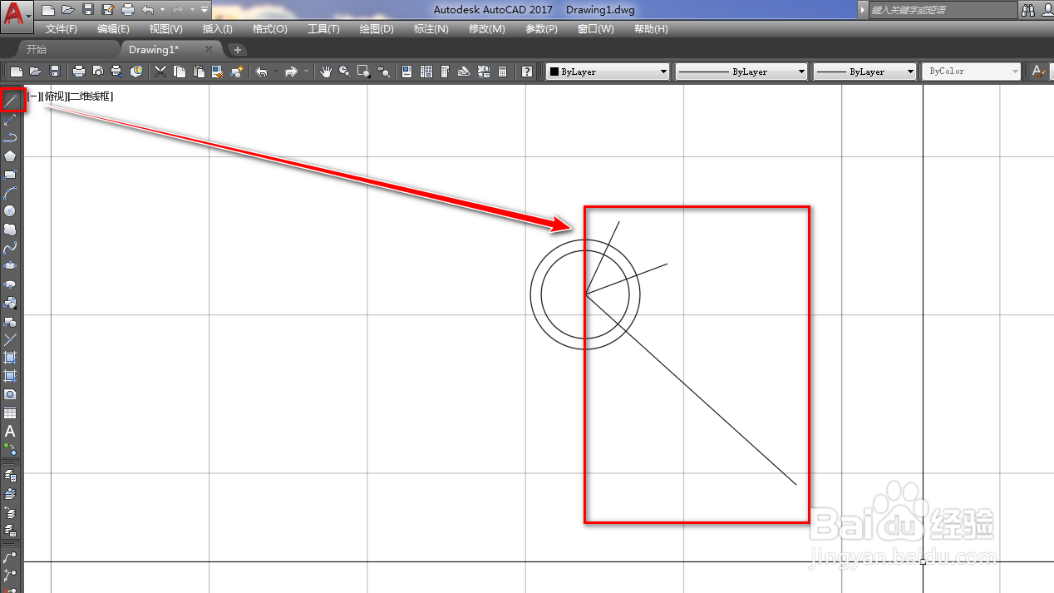Click the Paste clipboard icon

coord(198,72)
